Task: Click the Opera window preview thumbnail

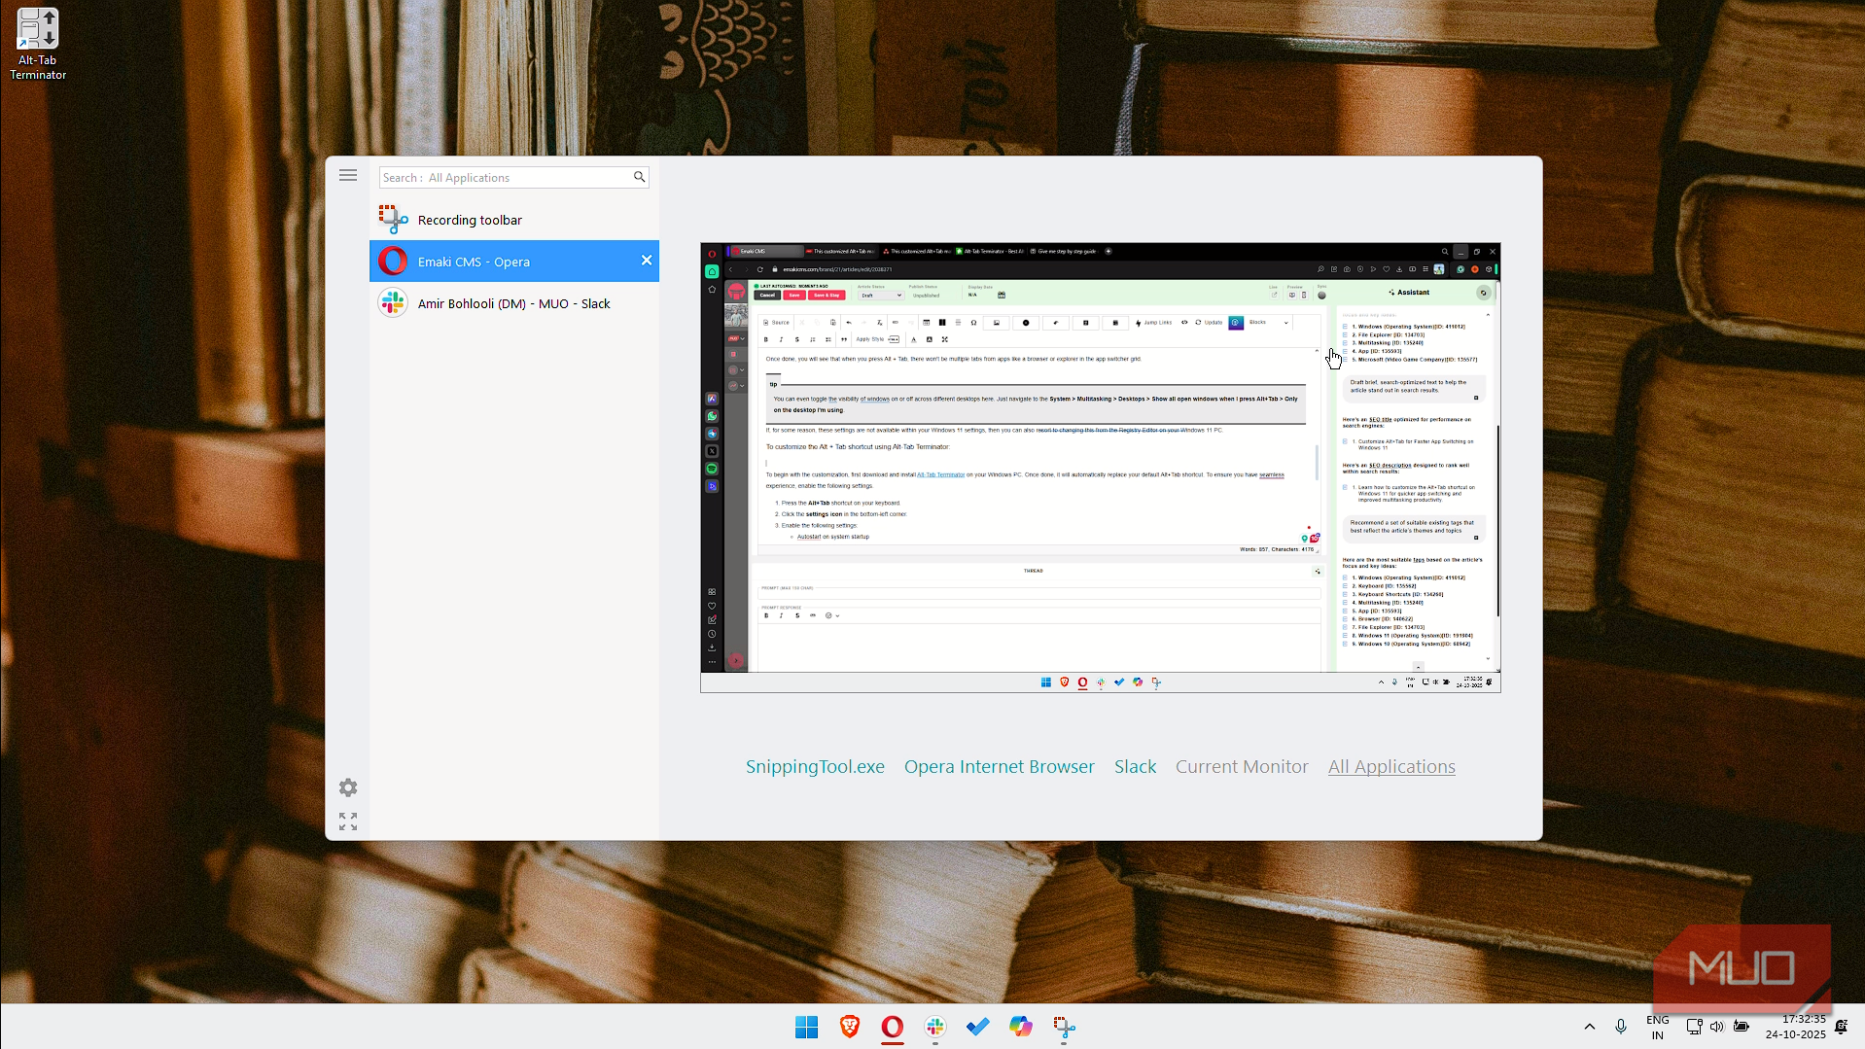Action: (x=1101, y=468)
